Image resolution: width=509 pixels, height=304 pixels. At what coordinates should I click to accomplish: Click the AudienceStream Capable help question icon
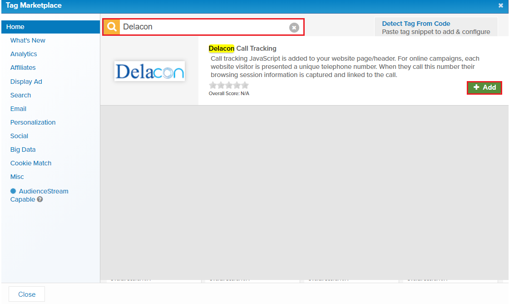click(40, 199)
